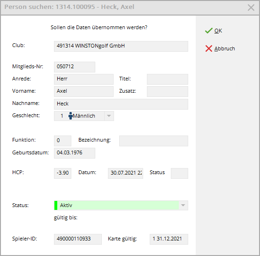The image size is (260, 256).
Task: Cancel using the Abbruch button
Action: point(220,48)
